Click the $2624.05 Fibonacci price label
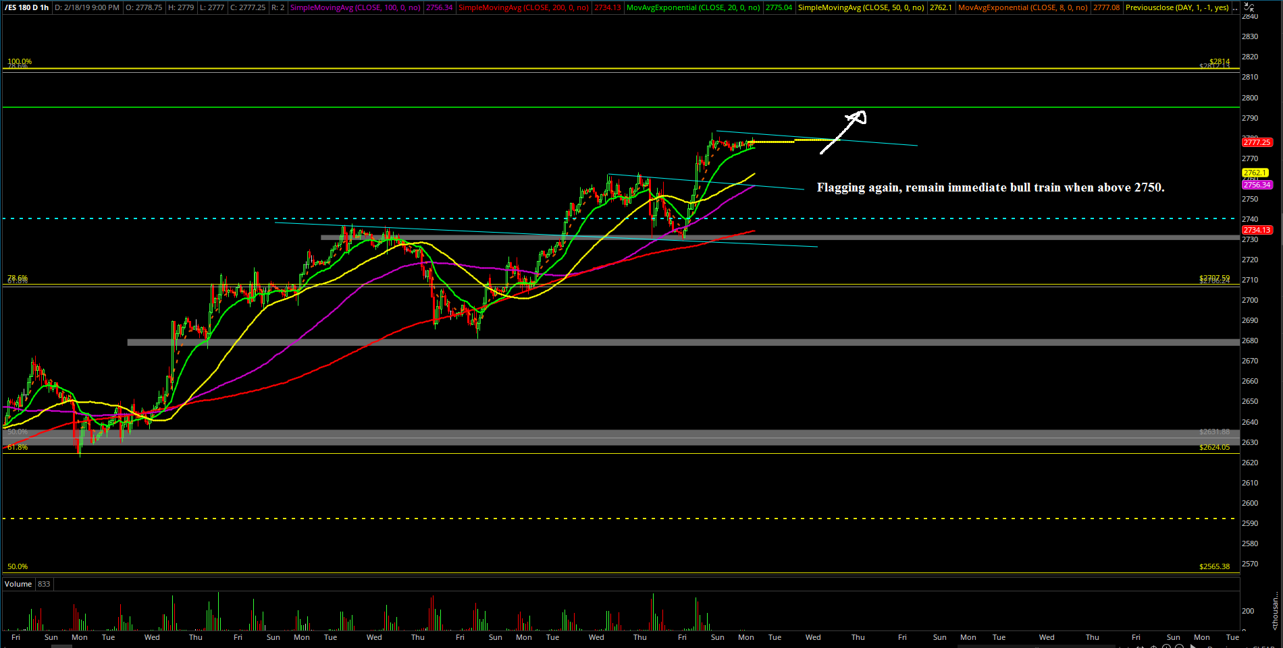The height and width of the screenshot is (648, 1283). point(1214,447)
